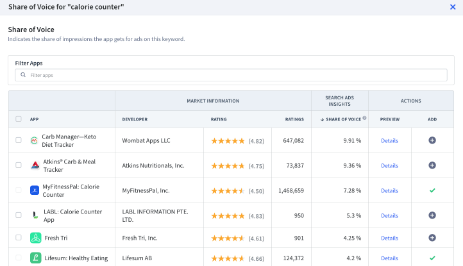
Task: Click MyFitnessPal: Calorie Counter name
Action: click(71, 190)
